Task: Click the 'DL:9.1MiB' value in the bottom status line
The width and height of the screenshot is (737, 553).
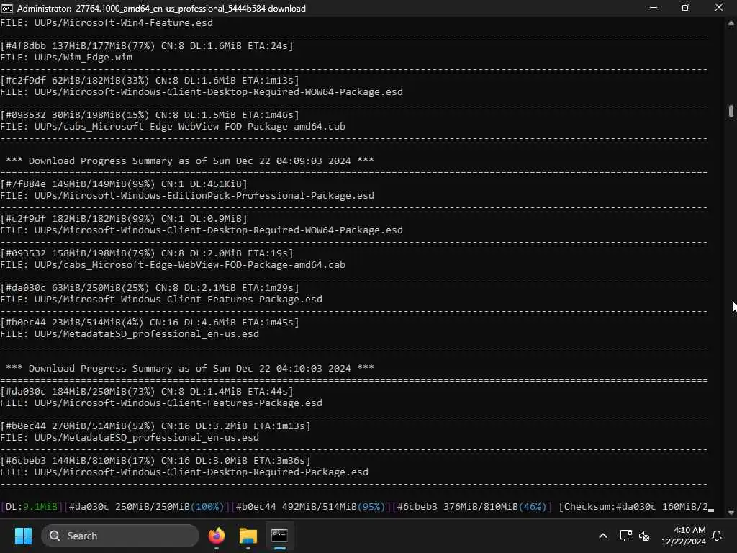Action: (x=32, y=506)
